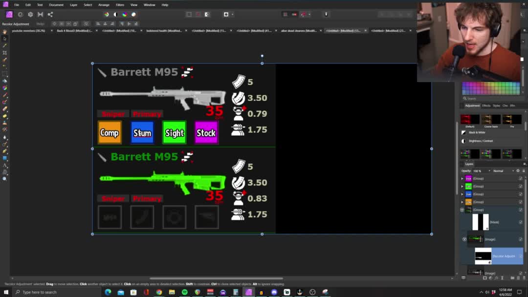Image resolution: width=528 pixels, height=297 pixels.
Task: Apply the Default recolor preset
Action: (470, 121)
